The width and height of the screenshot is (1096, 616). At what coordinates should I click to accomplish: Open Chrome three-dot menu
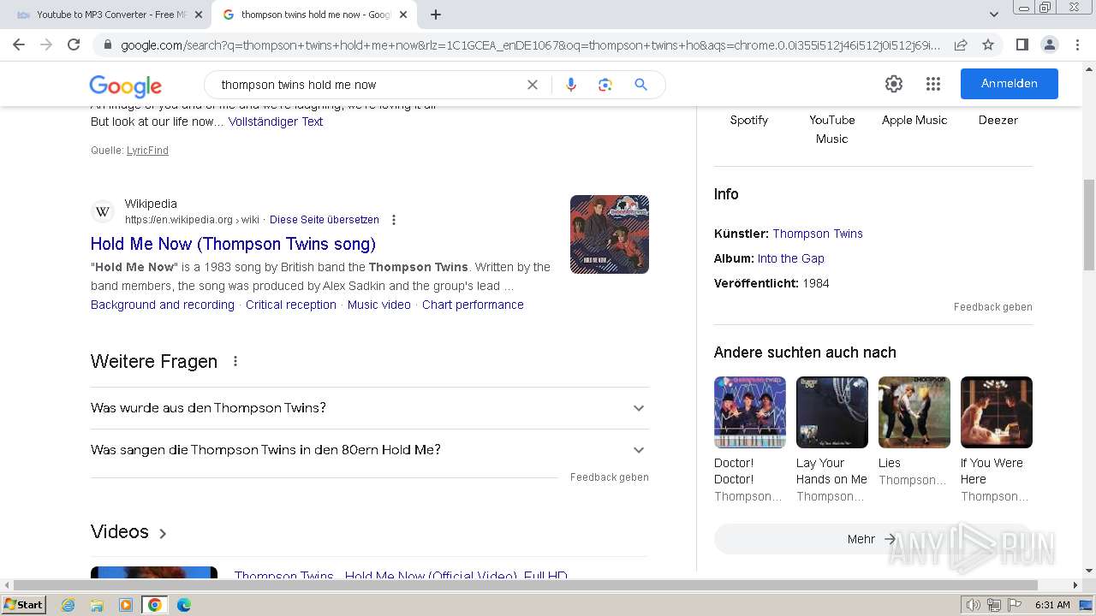coord(1077,44)
